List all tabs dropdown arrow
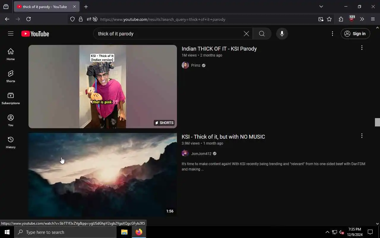 pyautogui.click(x=321, y=7)
